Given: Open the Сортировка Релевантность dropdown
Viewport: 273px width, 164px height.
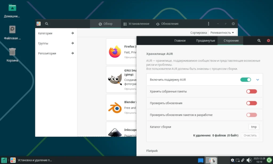Looking at the screenshot, I should click(222, 33).
